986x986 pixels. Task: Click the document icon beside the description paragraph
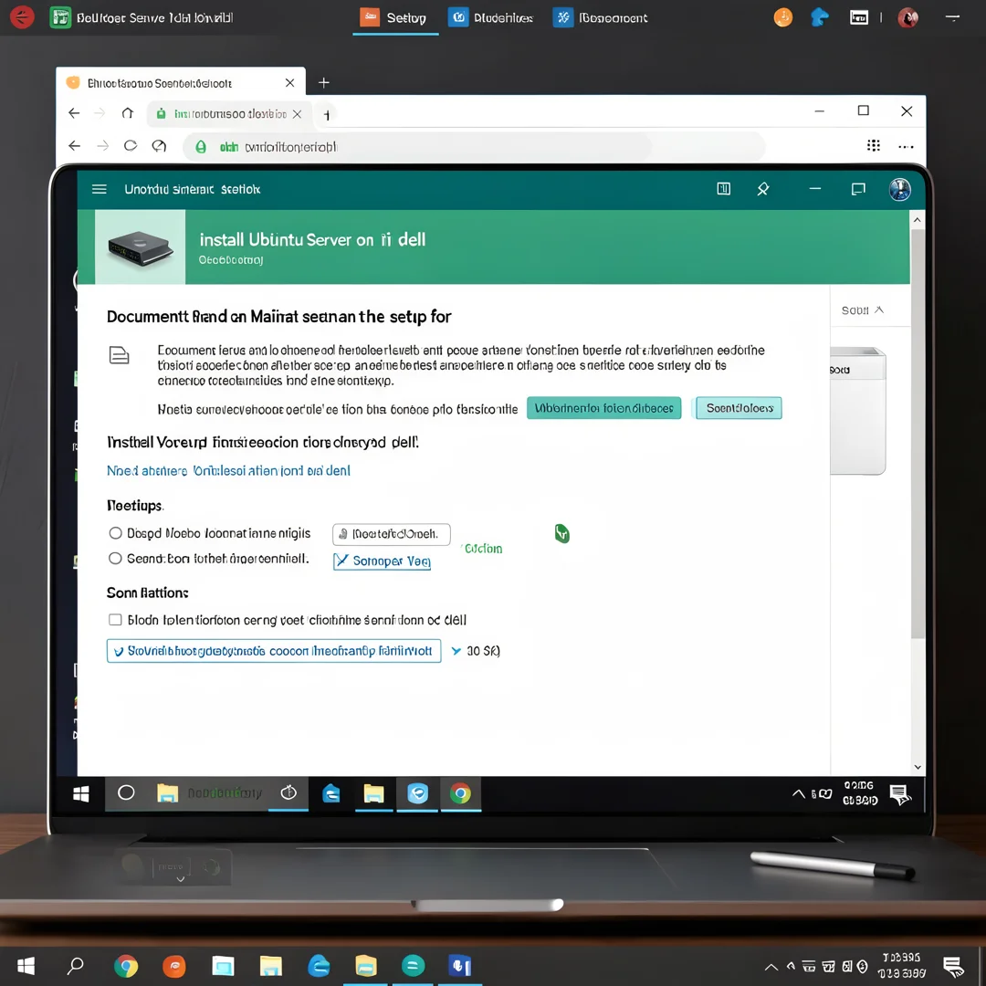click(x=119, y=355)
